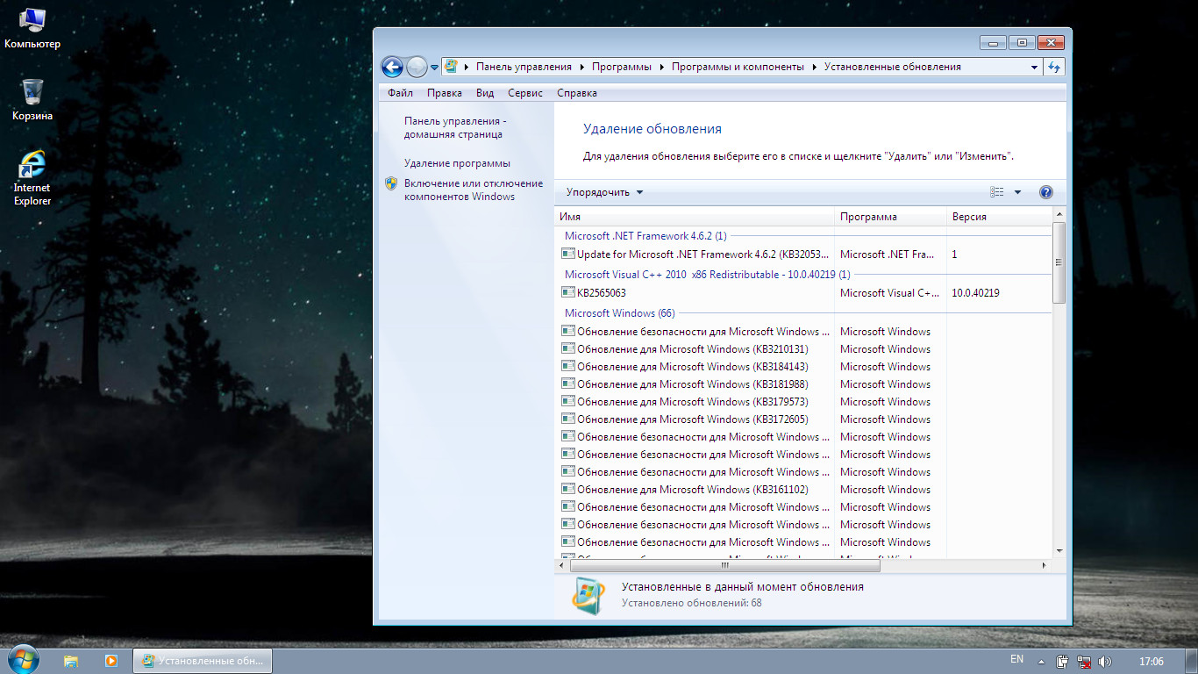Click the horizontal scrollbar thumb
Screen dimensions: 1198x674
point(725,566)
